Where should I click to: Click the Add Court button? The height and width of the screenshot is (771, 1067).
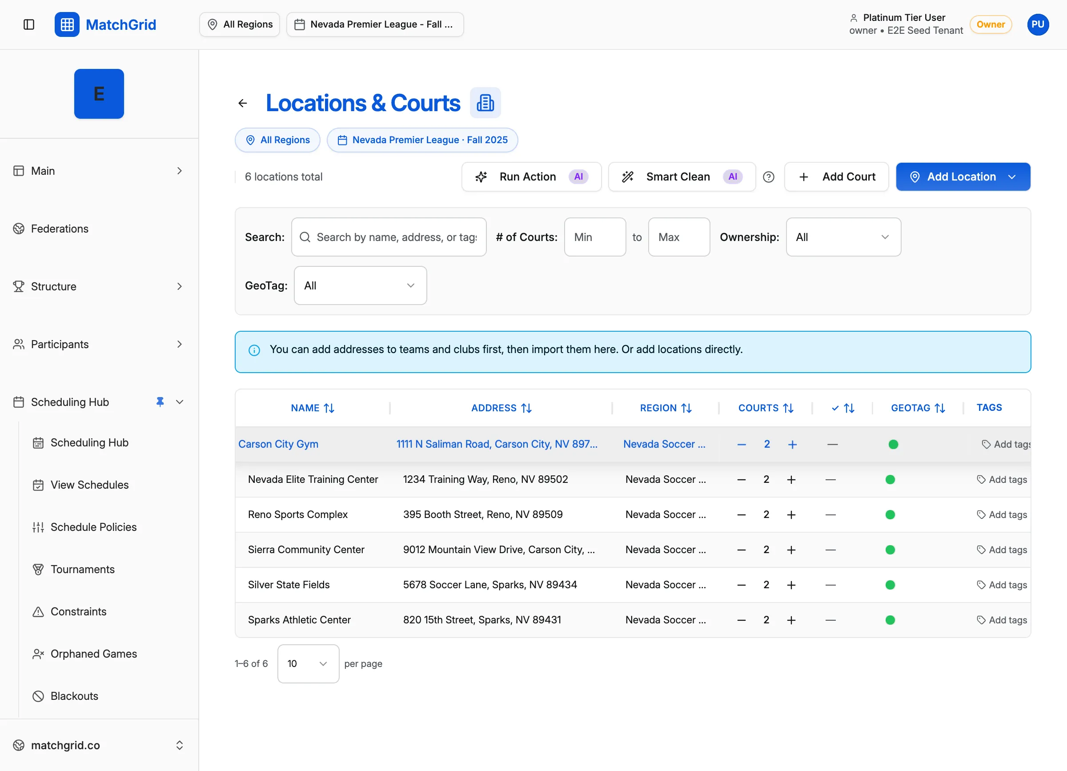point(836,177)
